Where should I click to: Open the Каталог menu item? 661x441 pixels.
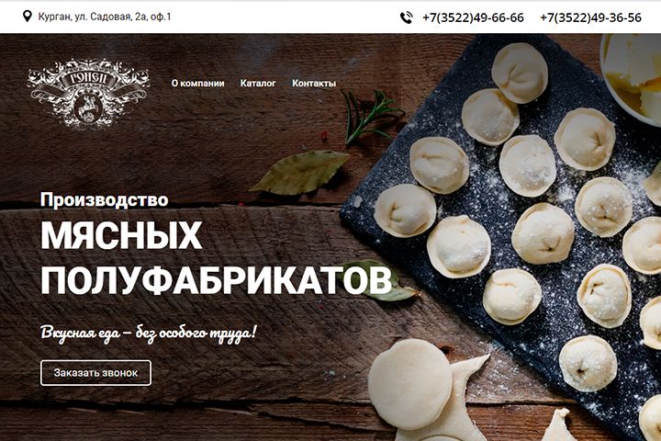(x=258, y=83)
